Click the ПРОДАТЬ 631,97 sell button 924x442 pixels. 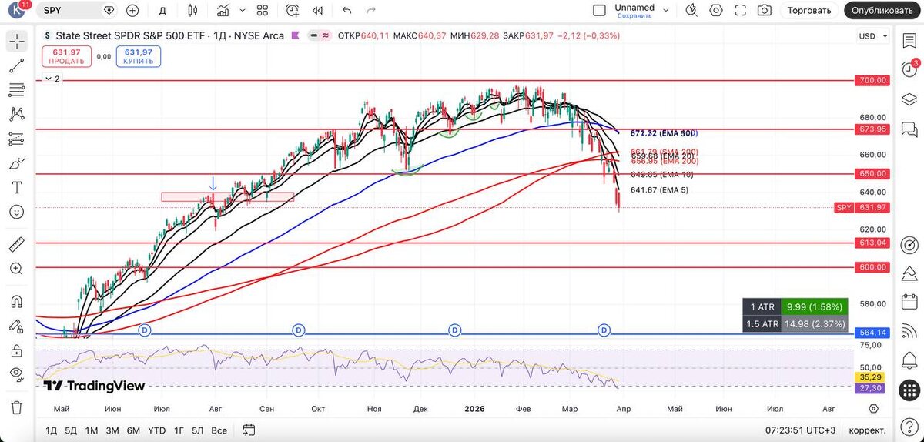[x=67, y=56]
